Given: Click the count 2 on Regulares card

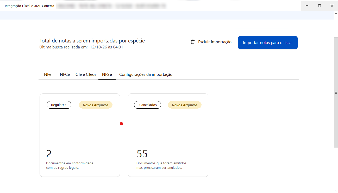Looking at the screenshot, I should tap(49, 154).
